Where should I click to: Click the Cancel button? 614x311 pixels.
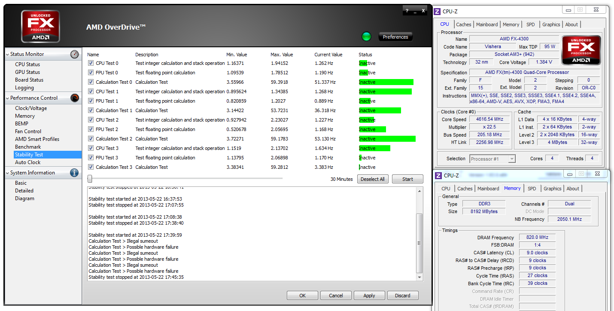pos(336,296)
